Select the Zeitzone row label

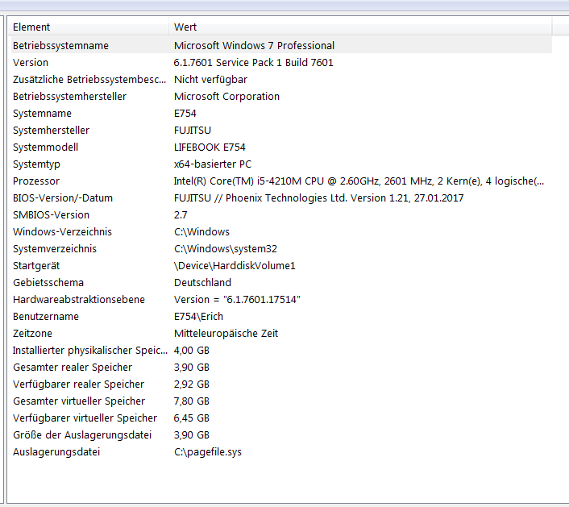click(x=32, y=334)
